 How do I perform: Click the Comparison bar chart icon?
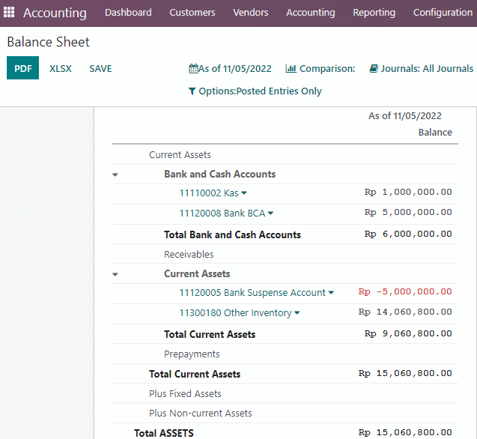(291, 68)
